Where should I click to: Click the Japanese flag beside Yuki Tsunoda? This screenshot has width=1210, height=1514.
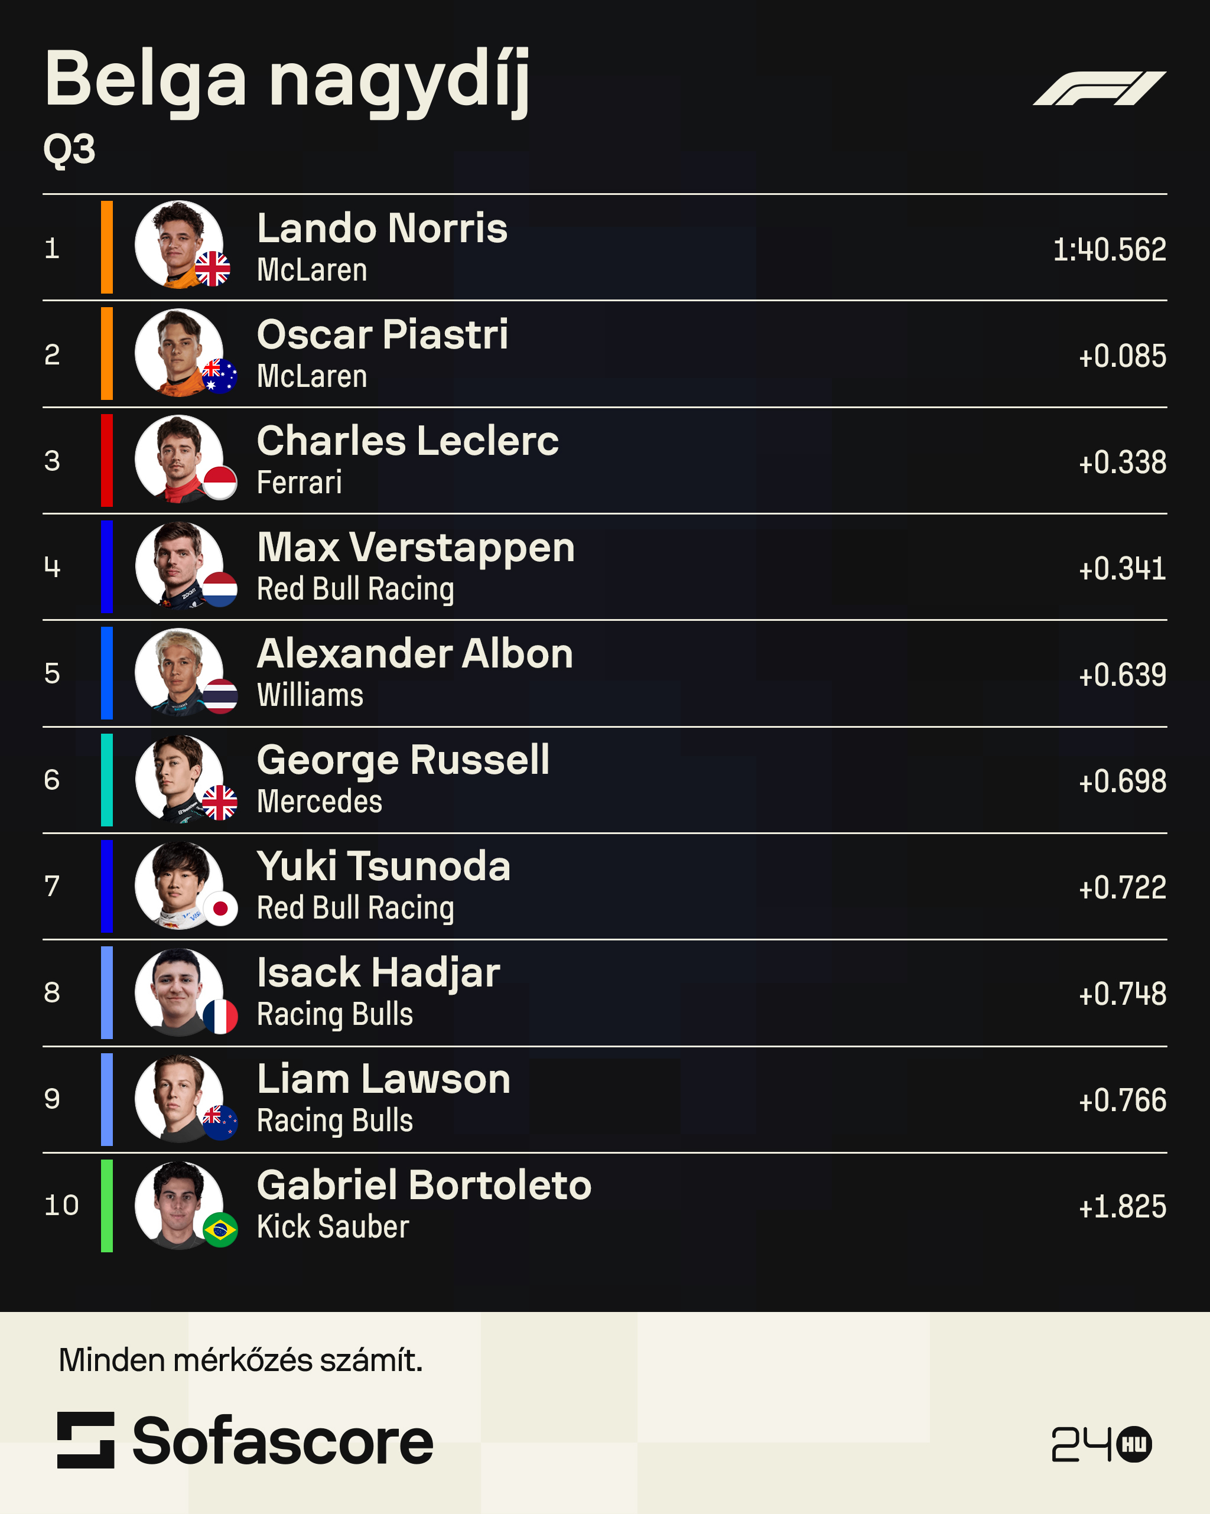pos(220,909)
